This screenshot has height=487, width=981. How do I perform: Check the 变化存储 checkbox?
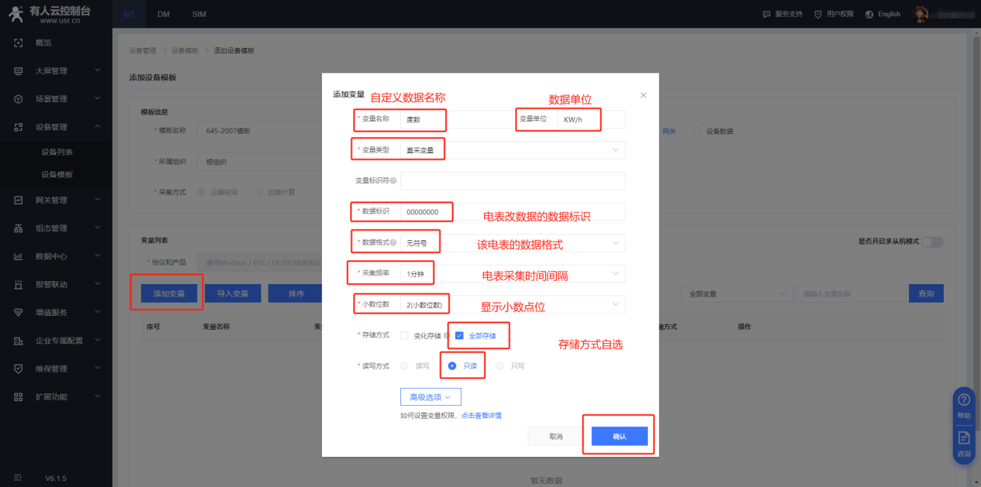[404, 335]
